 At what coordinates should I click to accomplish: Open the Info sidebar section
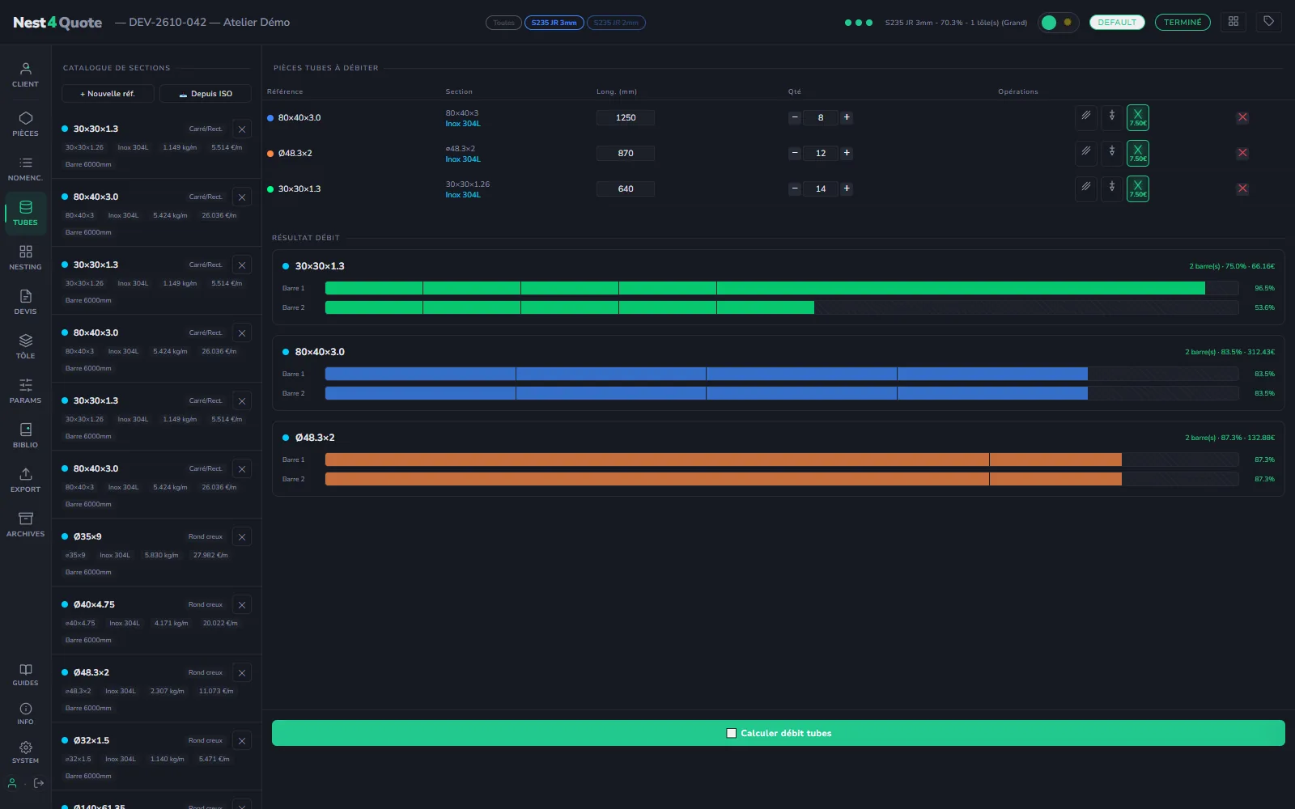(25, 714)
